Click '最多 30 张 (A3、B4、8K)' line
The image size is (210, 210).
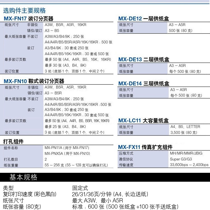[x=66, y=65]
